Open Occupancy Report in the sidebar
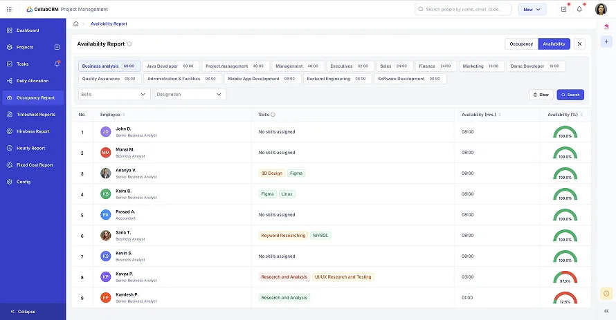 click(x=33, y=97)
